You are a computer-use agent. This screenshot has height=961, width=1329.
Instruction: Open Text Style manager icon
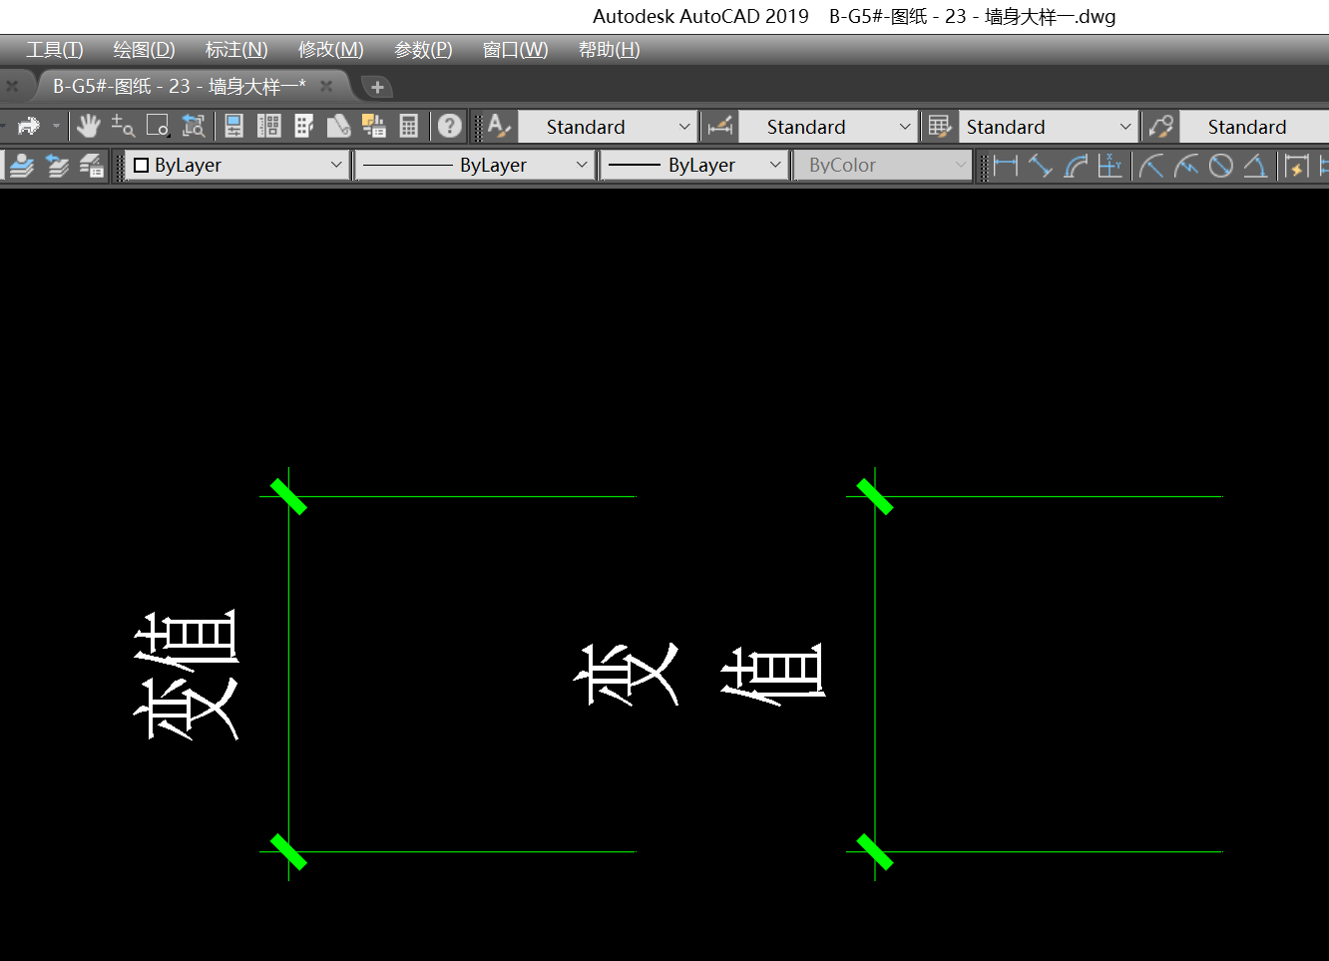[498, 126]
